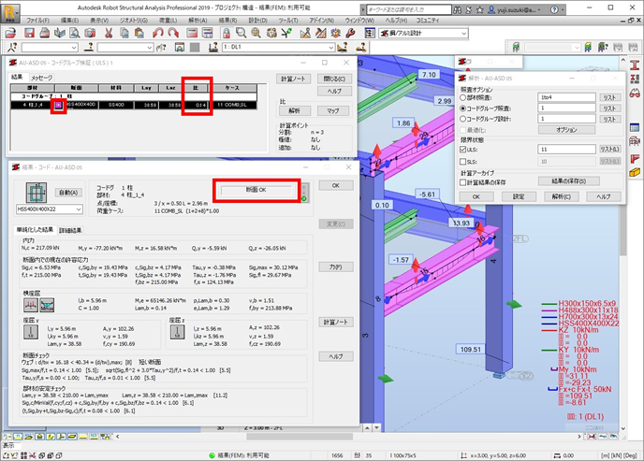Click the Redo red arrow icon
This screenshot has width=644, height=461.
pyautogui.click(x=173, y=34)
